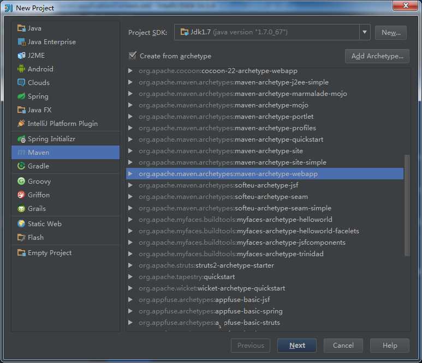Select maven-archetype-site-simple archetype
422x363 pixels.
click(265, 162)
